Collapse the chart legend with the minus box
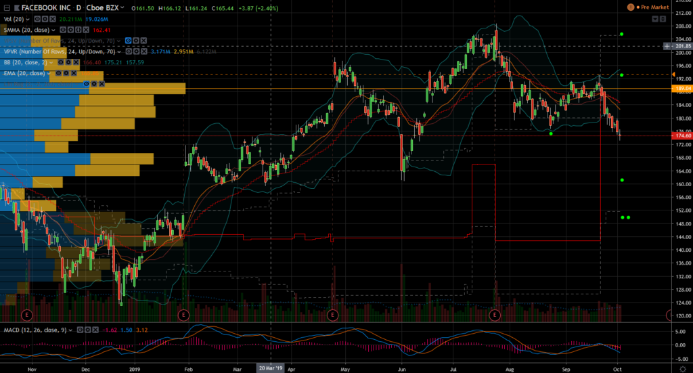 [x=7, y=8]
